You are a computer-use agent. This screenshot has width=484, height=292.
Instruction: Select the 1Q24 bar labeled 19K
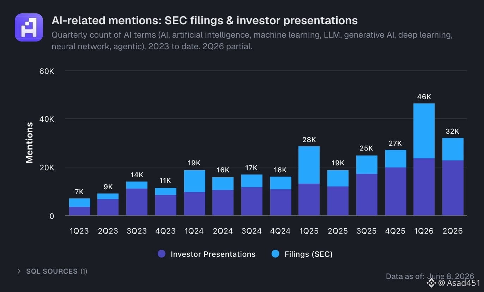coord(195,193)
